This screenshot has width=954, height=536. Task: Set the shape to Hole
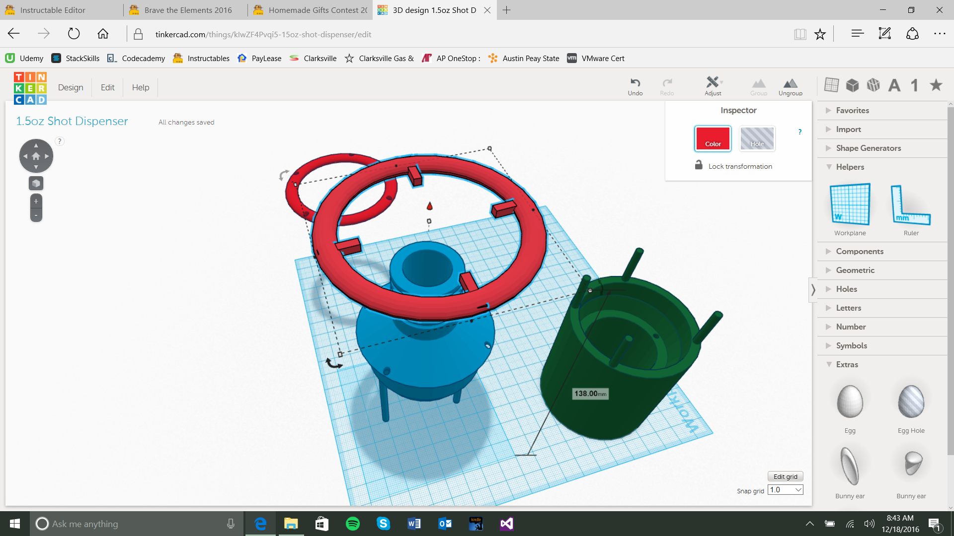tap(757, 138)
